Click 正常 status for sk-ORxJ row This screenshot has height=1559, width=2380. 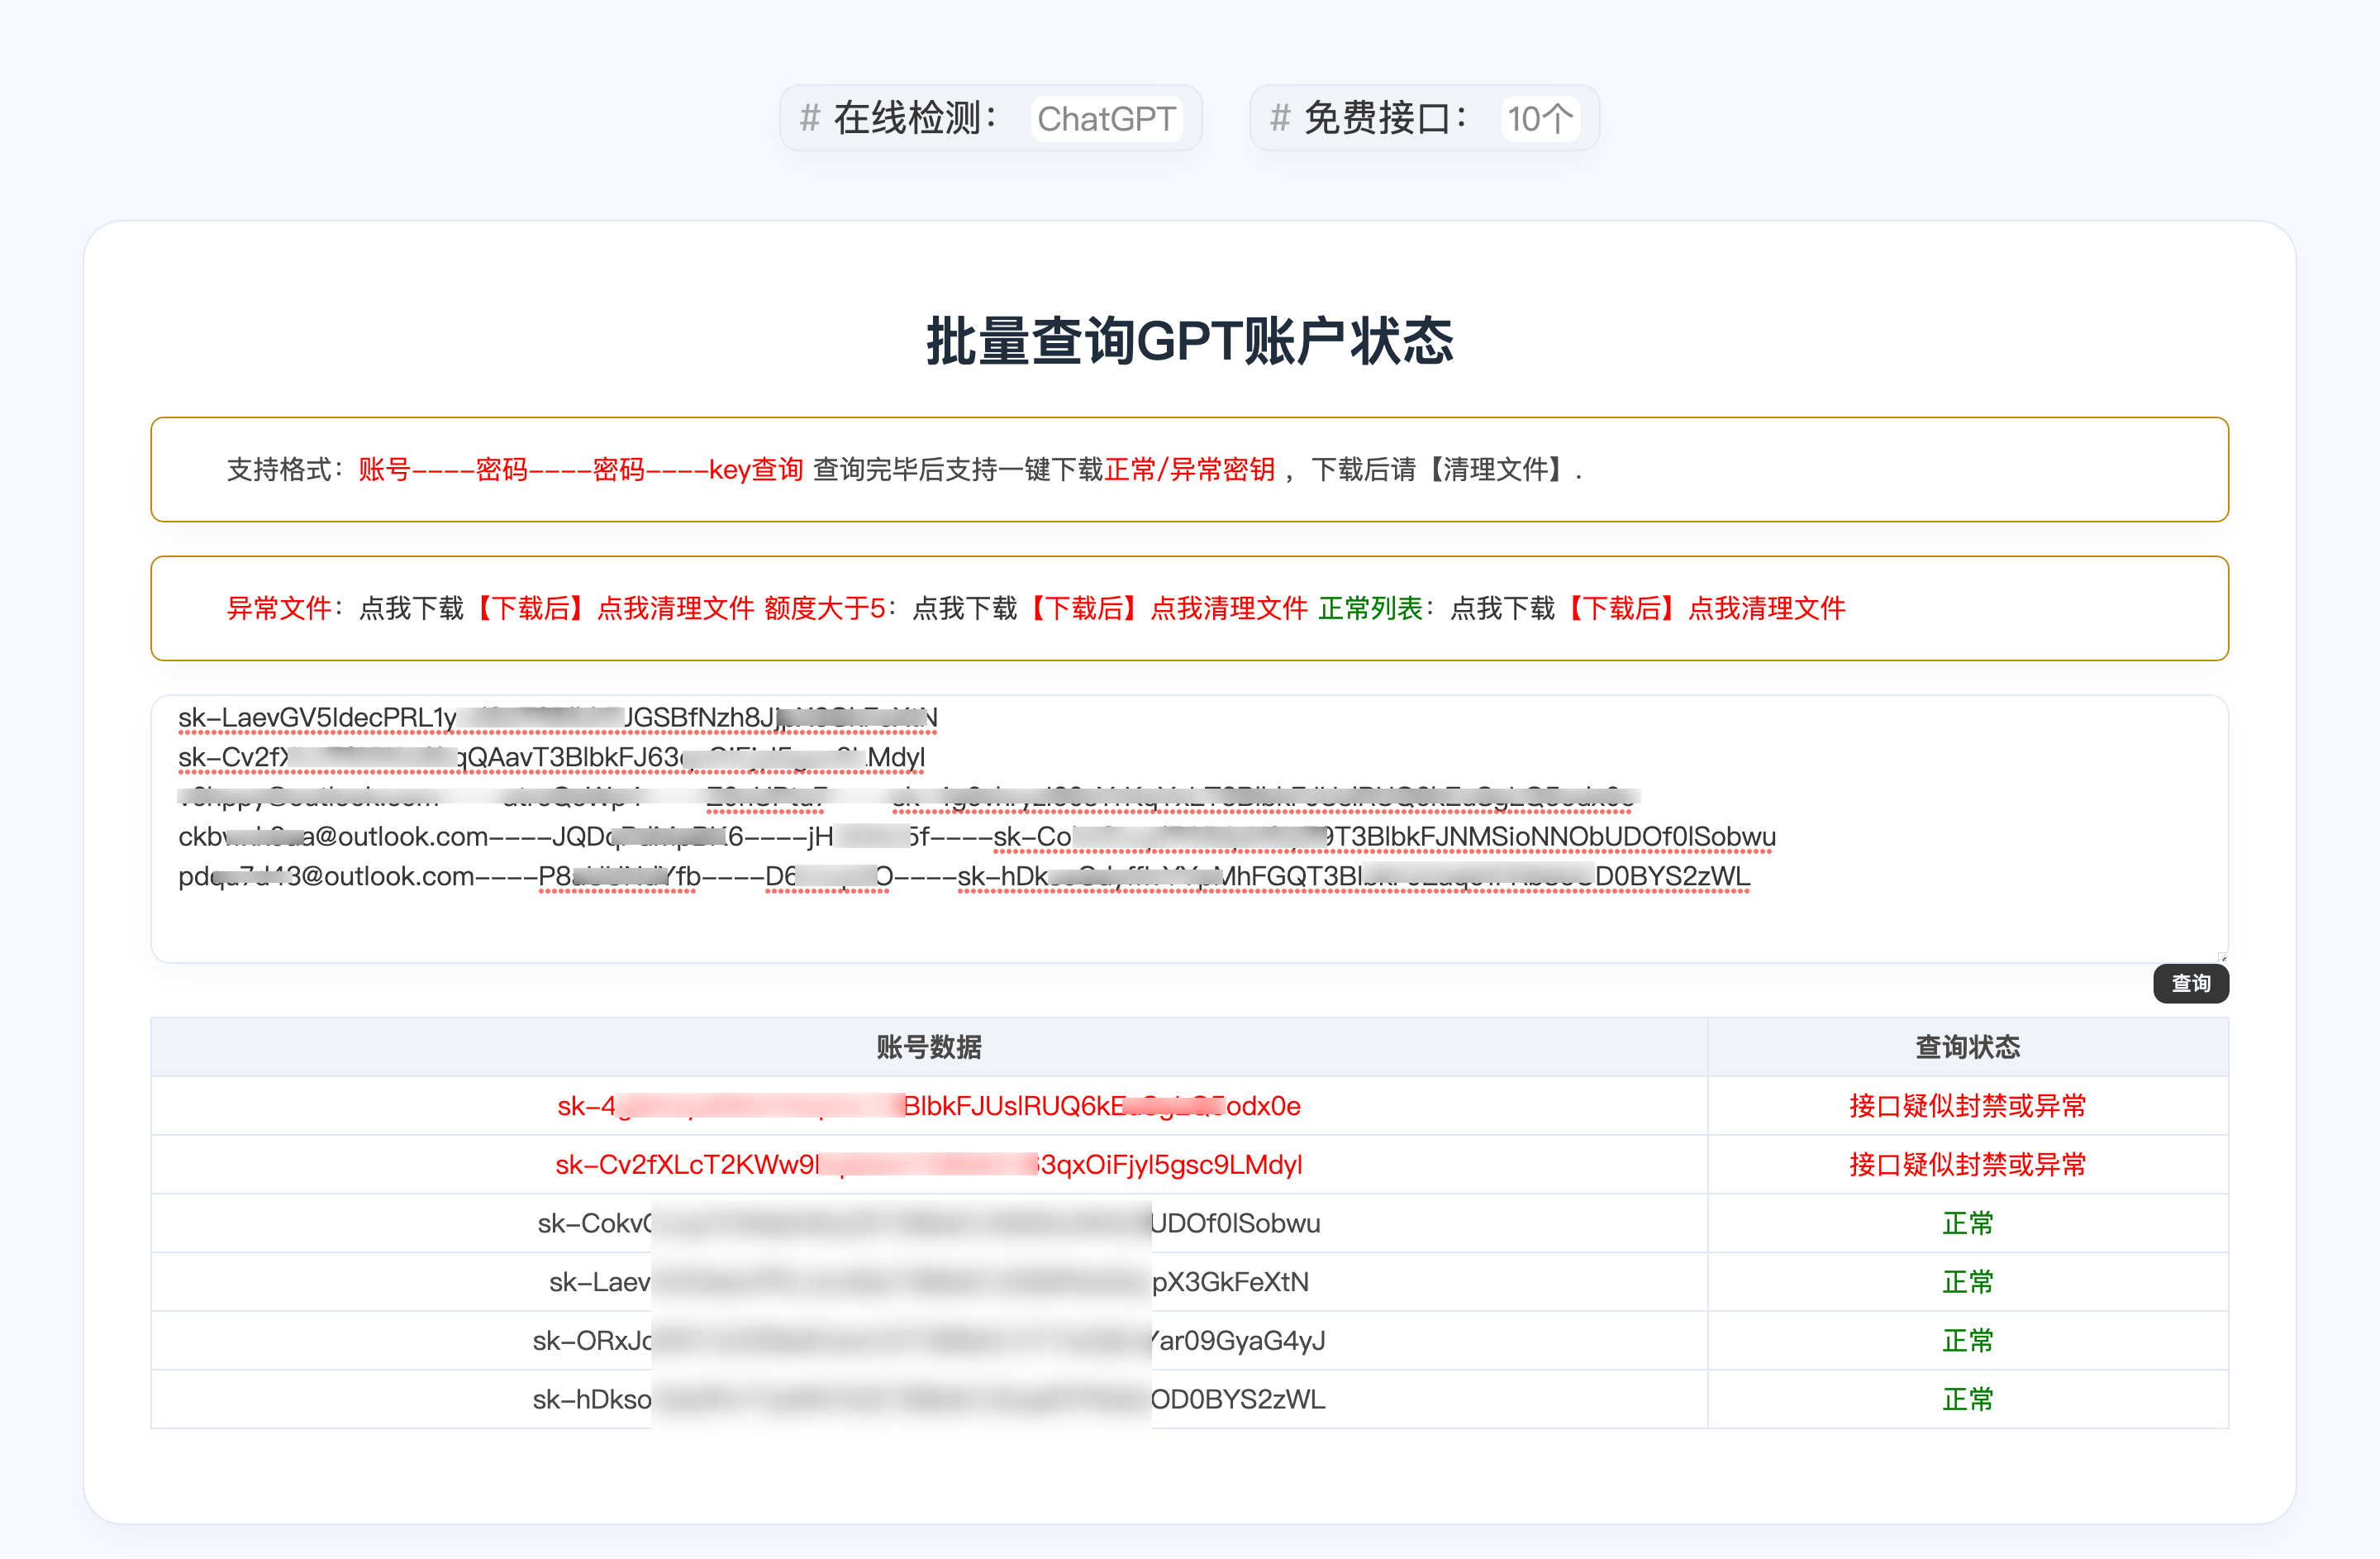point(1968,1341)
